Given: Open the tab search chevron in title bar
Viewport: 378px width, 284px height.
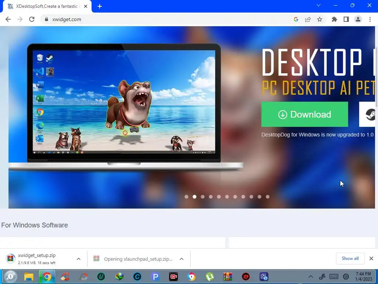Looking at the screenshot, I should pos(319,5).
